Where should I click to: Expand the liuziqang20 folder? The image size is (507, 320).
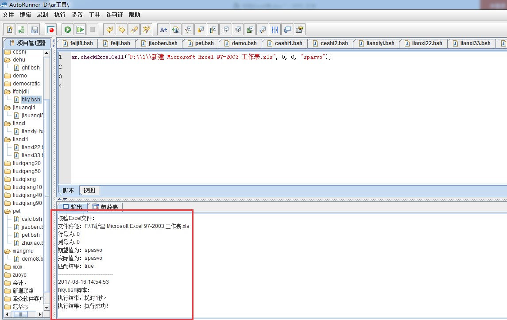[x=8, y=163]
